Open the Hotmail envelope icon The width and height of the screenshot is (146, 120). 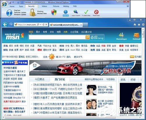point(136,36)
